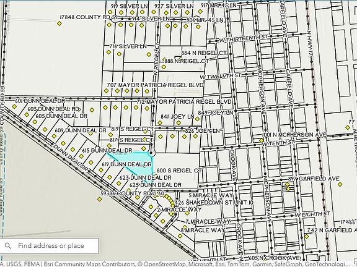Image resolution: width=357 pixels, height=267 pixels.
Task: Click the 707 Mayor Patricia Riegel Blvd label
Action: (155, 85)
